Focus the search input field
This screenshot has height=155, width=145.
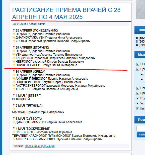click(x=141, y=128)
